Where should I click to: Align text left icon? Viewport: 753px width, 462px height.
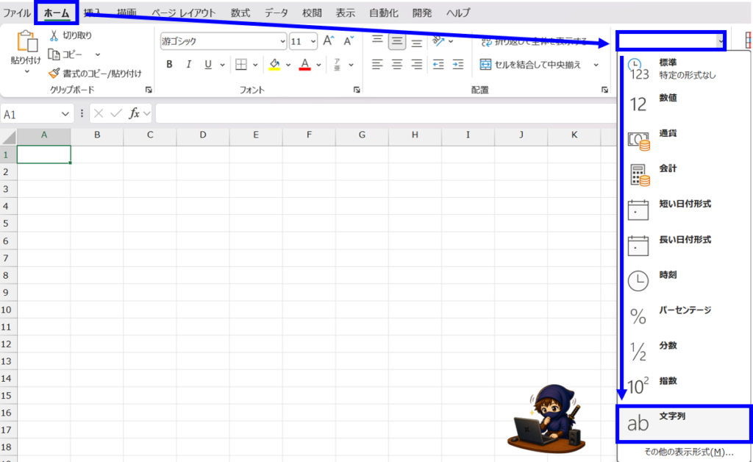coord(377,64)
